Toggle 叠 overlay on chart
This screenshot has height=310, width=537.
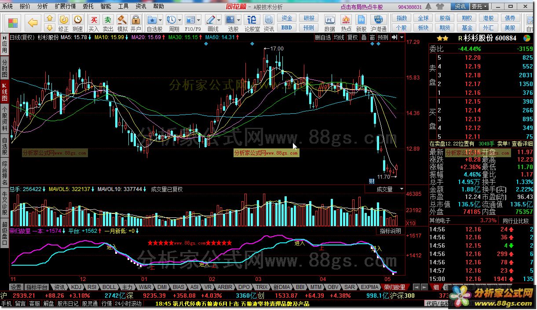(364, 38)
